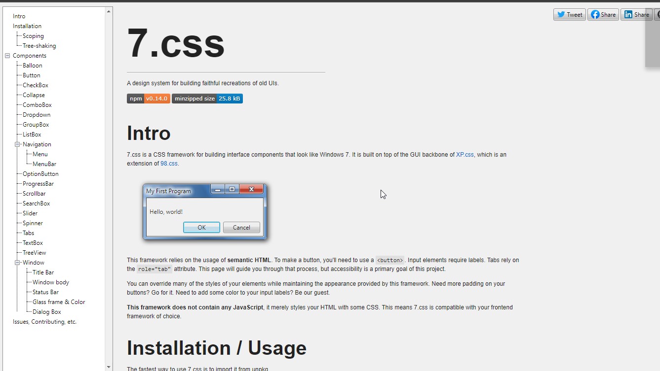Collapse the Window tree node
The image size is (660, 371).
point(17,263)
